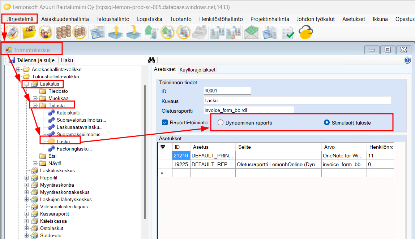Click the green envelope toolbar icon

click(x=251, y=32)
